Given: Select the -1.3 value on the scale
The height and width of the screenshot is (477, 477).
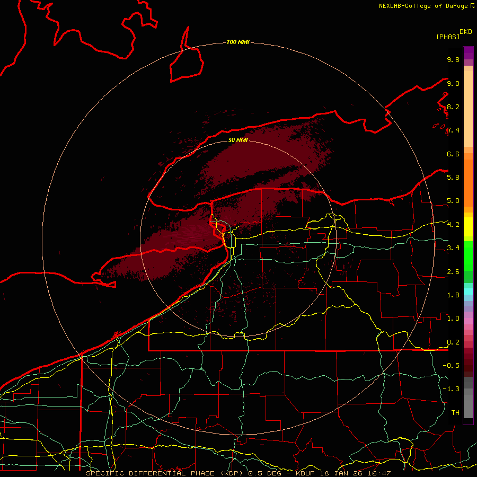Looking at the screenshot, I should (451, 389).
